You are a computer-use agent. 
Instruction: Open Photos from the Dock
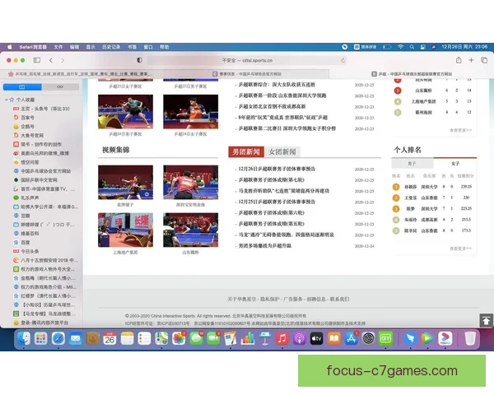179,338
